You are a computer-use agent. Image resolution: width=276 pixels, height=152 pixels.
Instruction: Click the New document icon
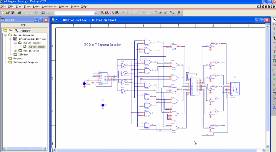tap(3, 13)
